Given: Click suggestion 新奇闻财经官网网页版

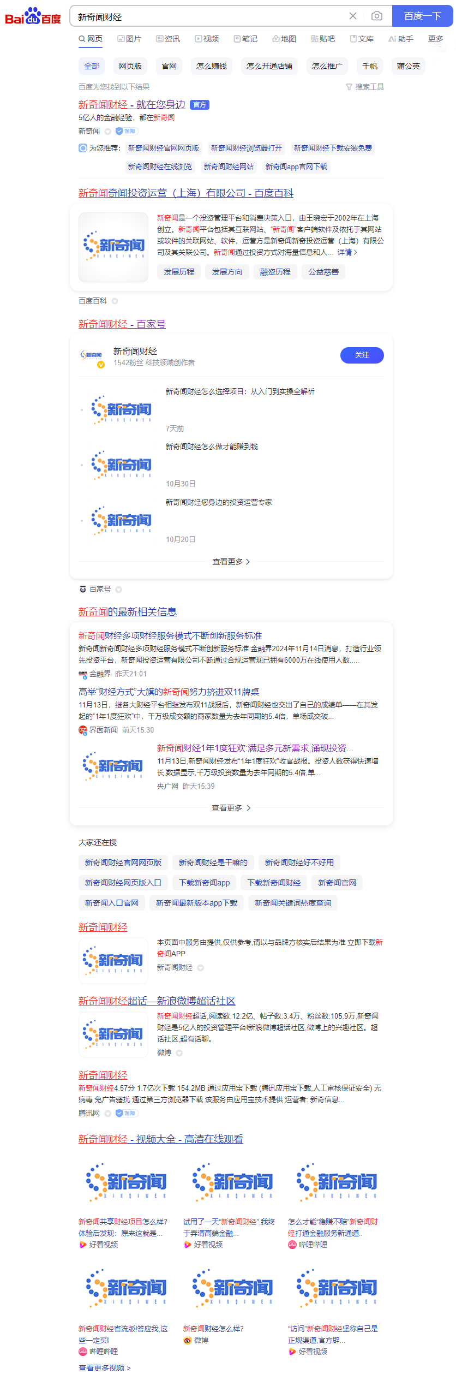Looking at the screenshot, I should tap(164, 148).
